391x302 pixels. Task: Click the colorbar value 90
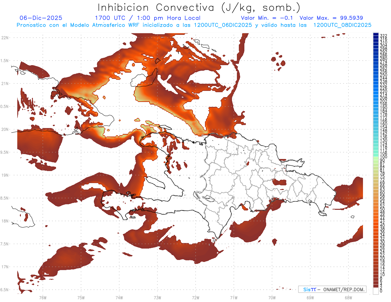383,160
